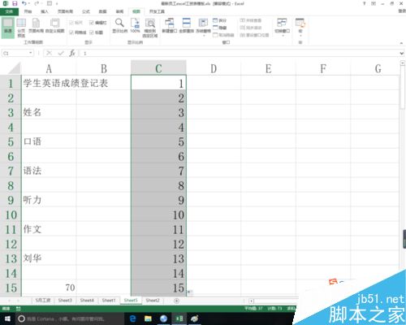Switch to Sheet2 tab
This screenshot has height=325, width=406.
click(153, 301)
